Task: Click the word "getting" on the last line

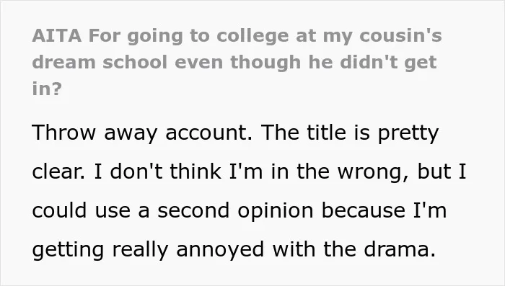Action: [68, 251]
